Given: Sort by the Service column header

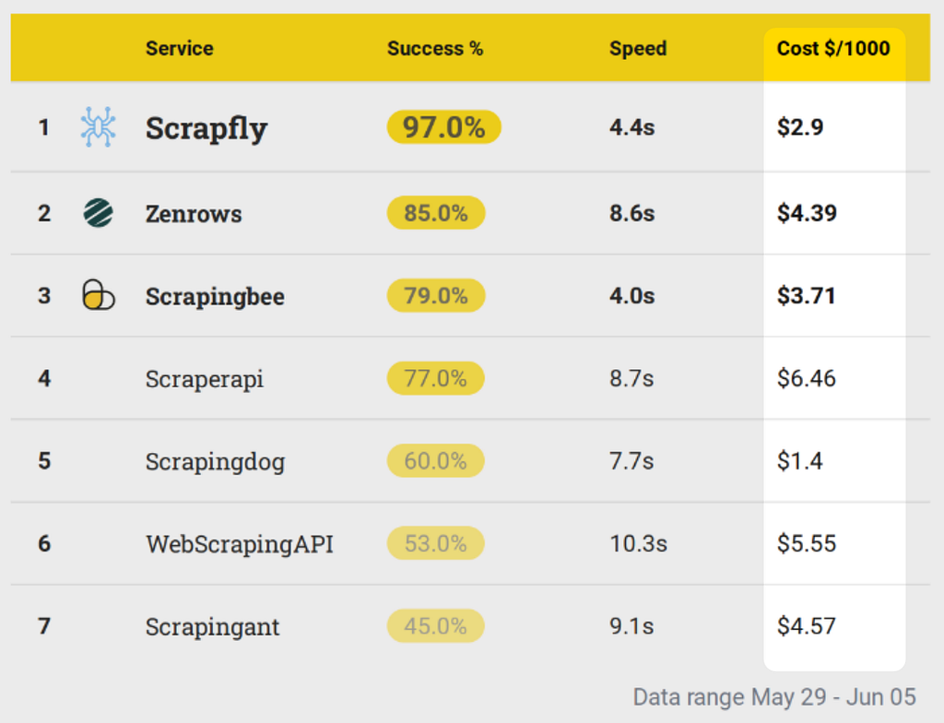Looking at the screenshot, I should click(x=180, y=48).
